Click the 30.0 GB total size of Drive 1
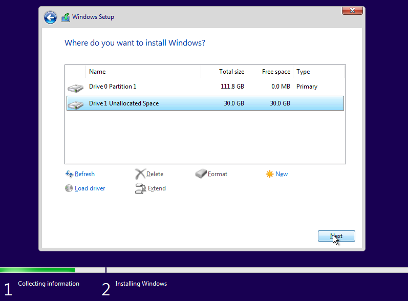The image size is (408, 301). 234,103
